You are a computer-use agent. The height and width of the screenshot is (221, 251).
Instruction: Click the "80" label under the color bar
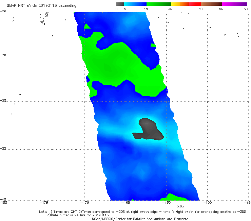pyautogui.click(x=246, y=9)
